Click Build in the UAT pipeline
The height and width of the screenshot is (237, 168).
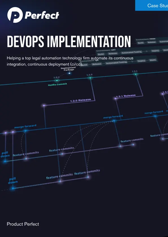pyautogui.click(x=101, y=54)
